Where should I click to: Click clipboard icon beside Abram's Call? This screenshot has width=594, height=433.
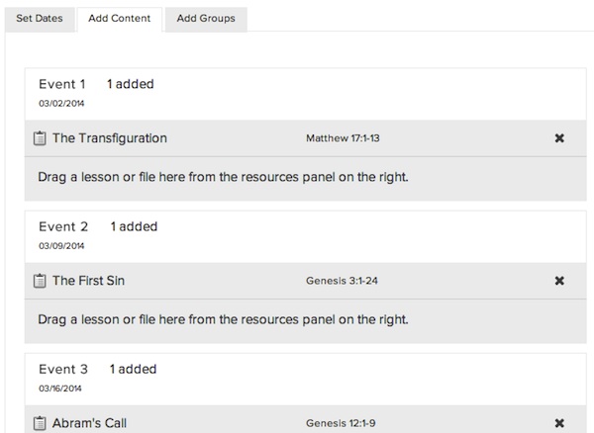pos(41,423)
